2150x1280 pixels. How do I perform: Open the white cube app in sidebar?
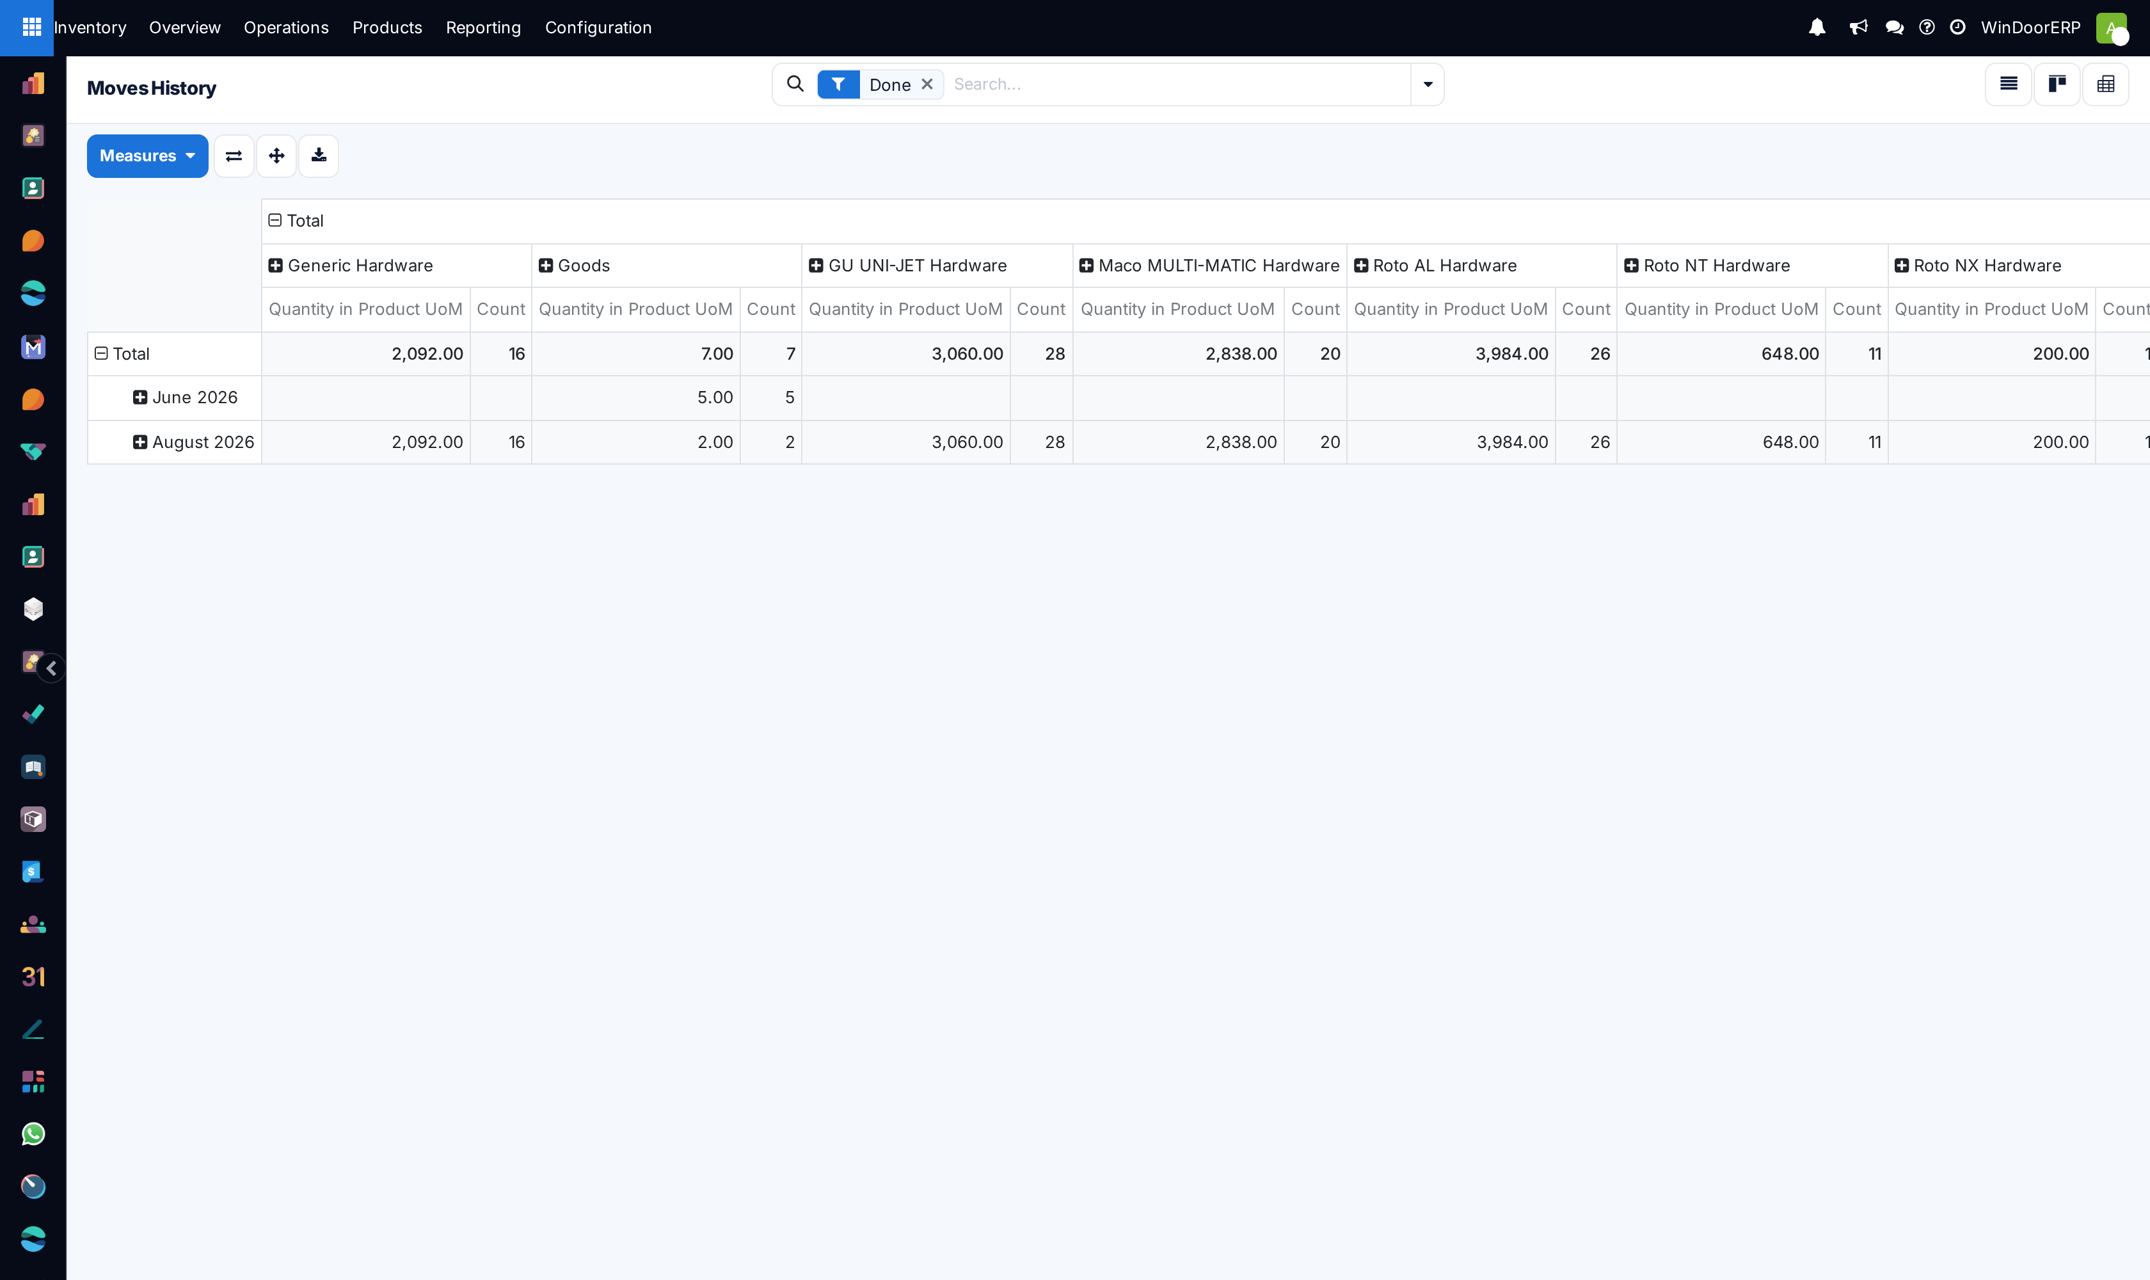tap(33, 610)
